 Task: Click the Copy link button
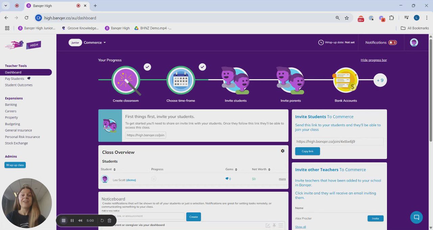(307, 151)
